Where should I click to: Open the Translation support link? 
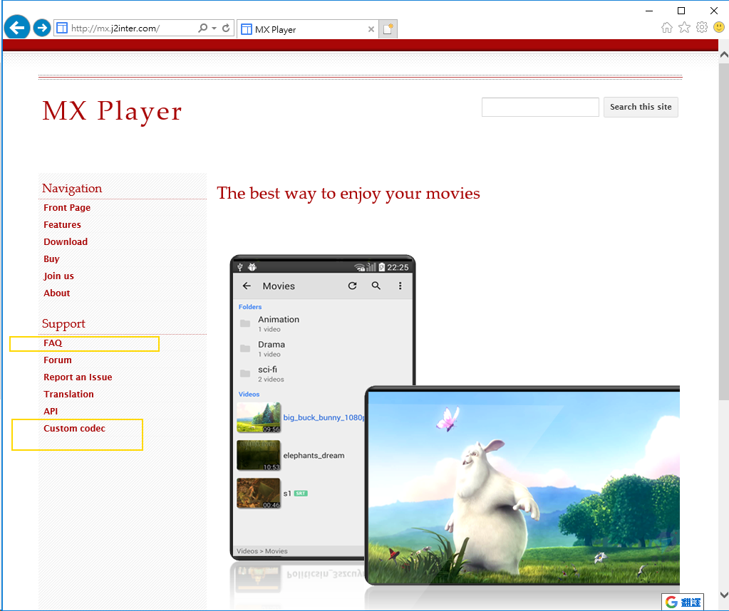click(69, 394)
